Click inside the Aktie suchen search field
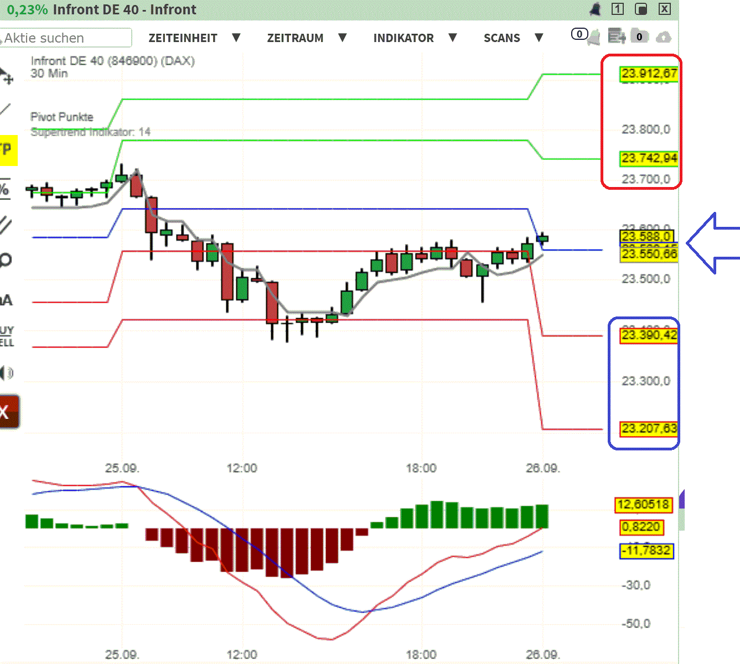This screenshot has height=664, width=740. [66, 38]
